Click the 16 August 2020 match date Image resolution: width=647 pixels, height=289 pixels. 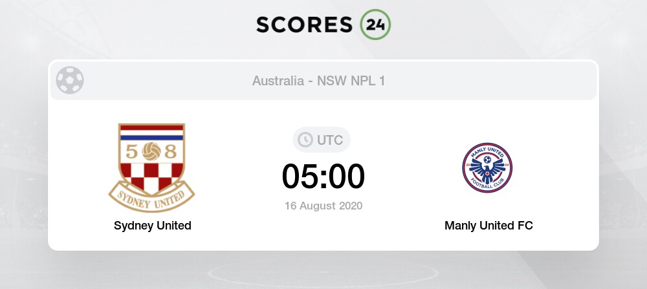click(323, 206)
